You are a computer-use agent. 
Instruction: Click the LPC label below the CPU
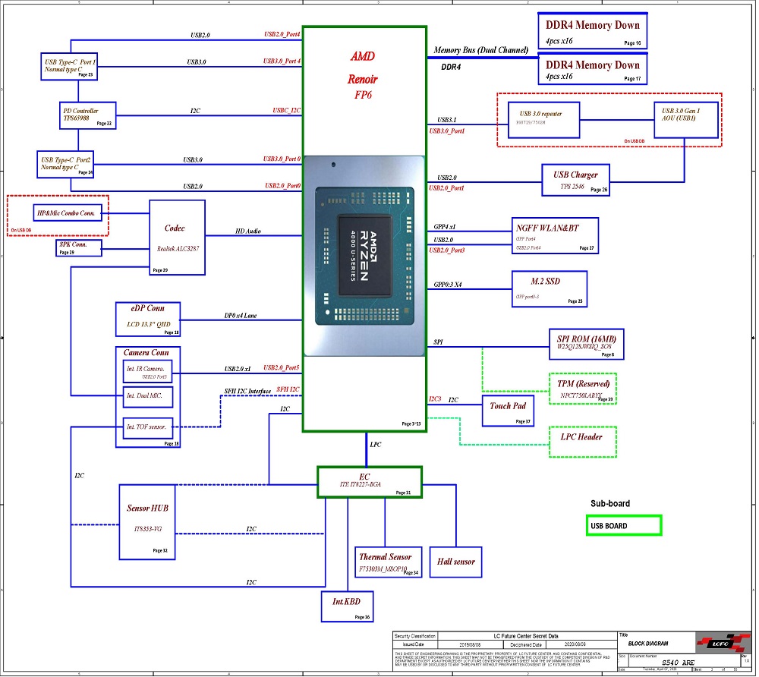376,446
